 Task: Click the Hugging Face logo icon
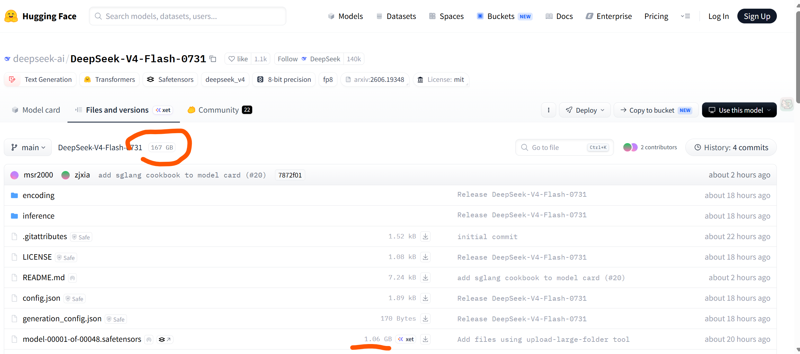click(x=11, y=16)
